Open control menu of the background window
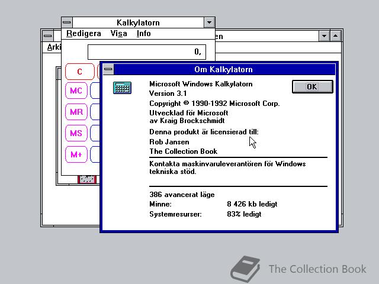This screenshot has width=379, height=284. coord(48,36)
